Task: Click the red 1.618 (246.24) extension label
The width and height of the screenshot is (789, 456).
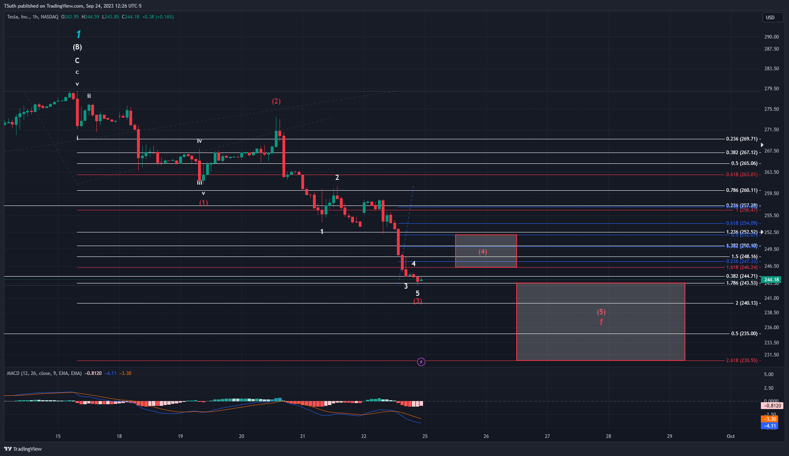Action: tap(742, 267)
